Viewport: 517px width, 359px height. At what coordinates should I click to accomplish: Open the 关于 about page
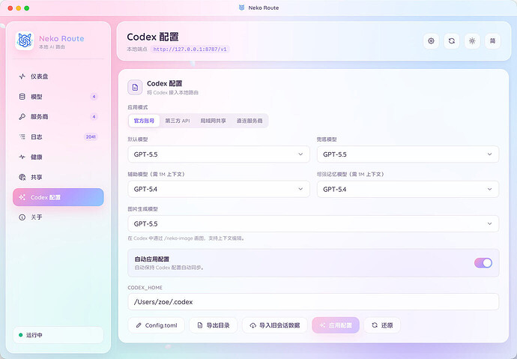point(58,217)
